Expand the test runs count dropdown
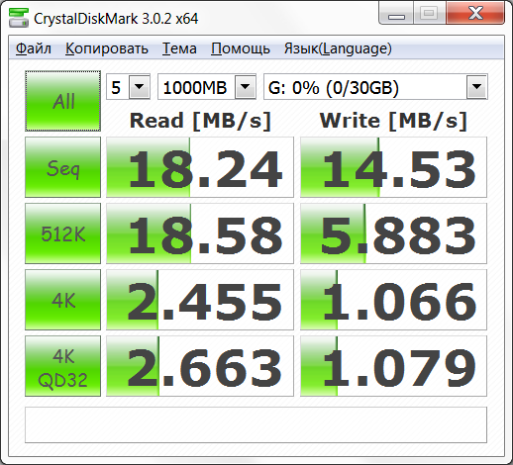 click(x=140, y=87)
